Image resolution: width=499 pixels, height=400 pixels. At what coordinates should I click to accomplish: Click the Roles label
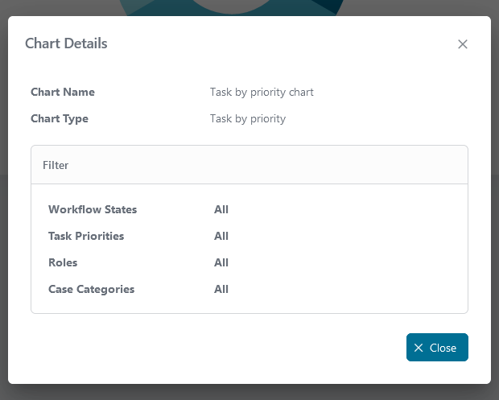pyautogui.click(x=63, y=262)
